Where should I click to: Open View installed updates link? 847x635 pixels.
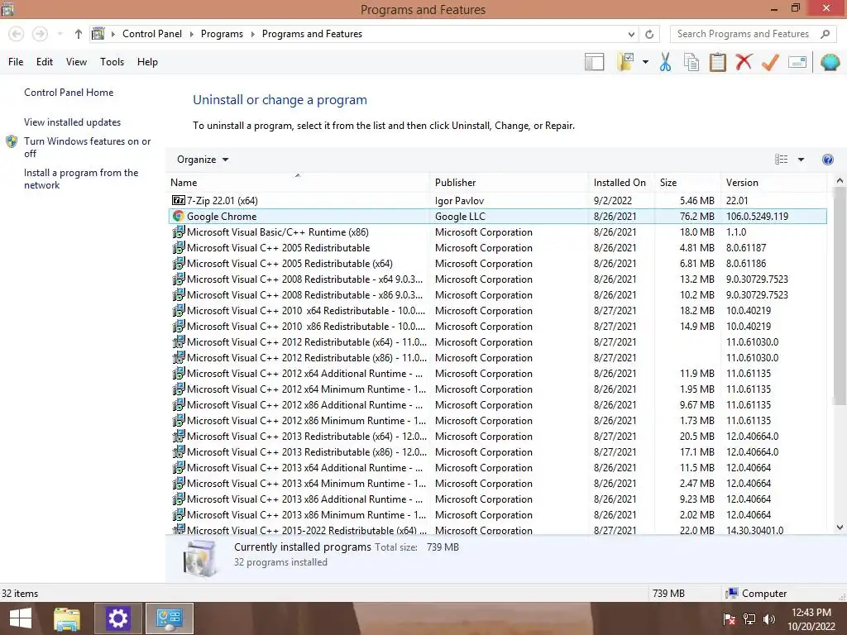pyautogui.click(x=73, y=122)
